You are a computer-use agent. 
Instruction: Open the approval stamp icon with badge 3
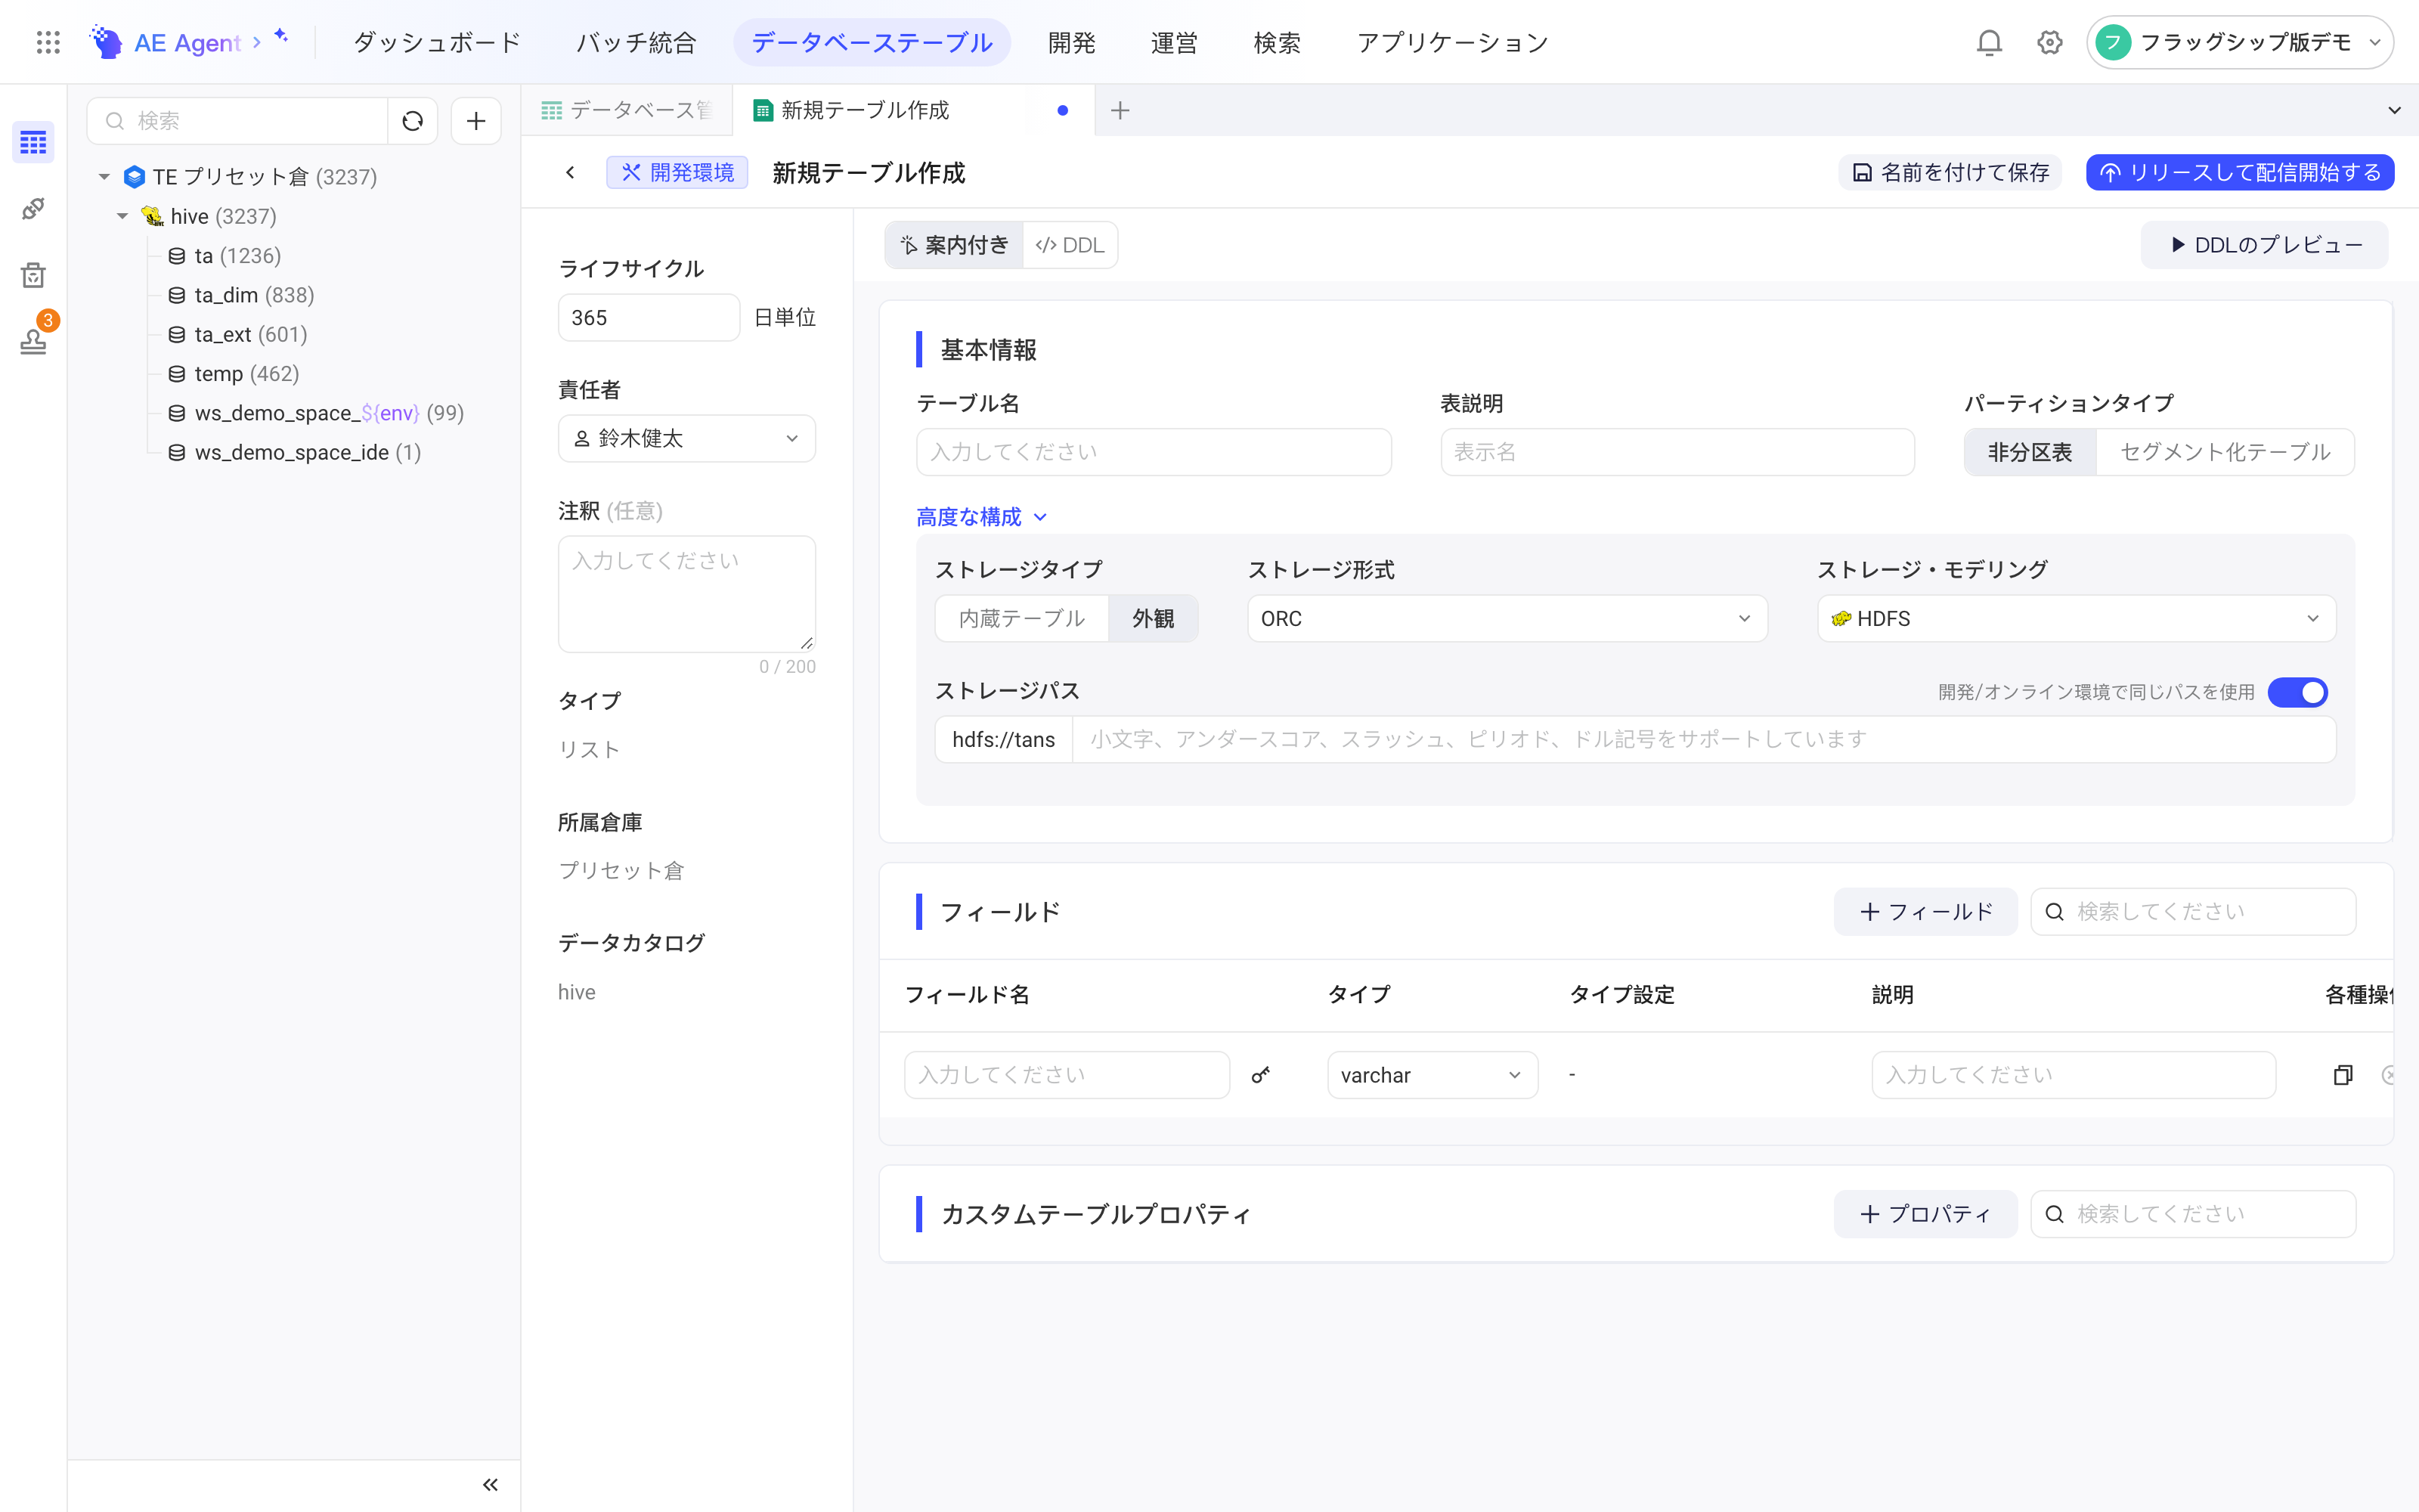pyautogui.click(x=33, y=341)
